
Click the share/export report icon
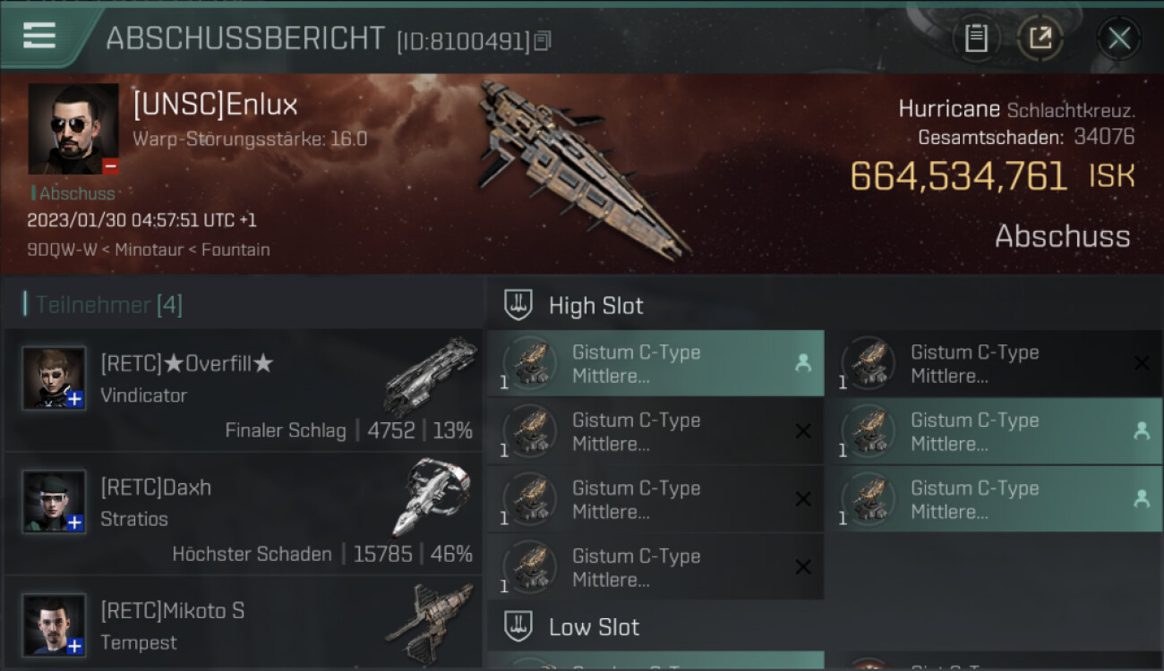tap(1040, 38)
